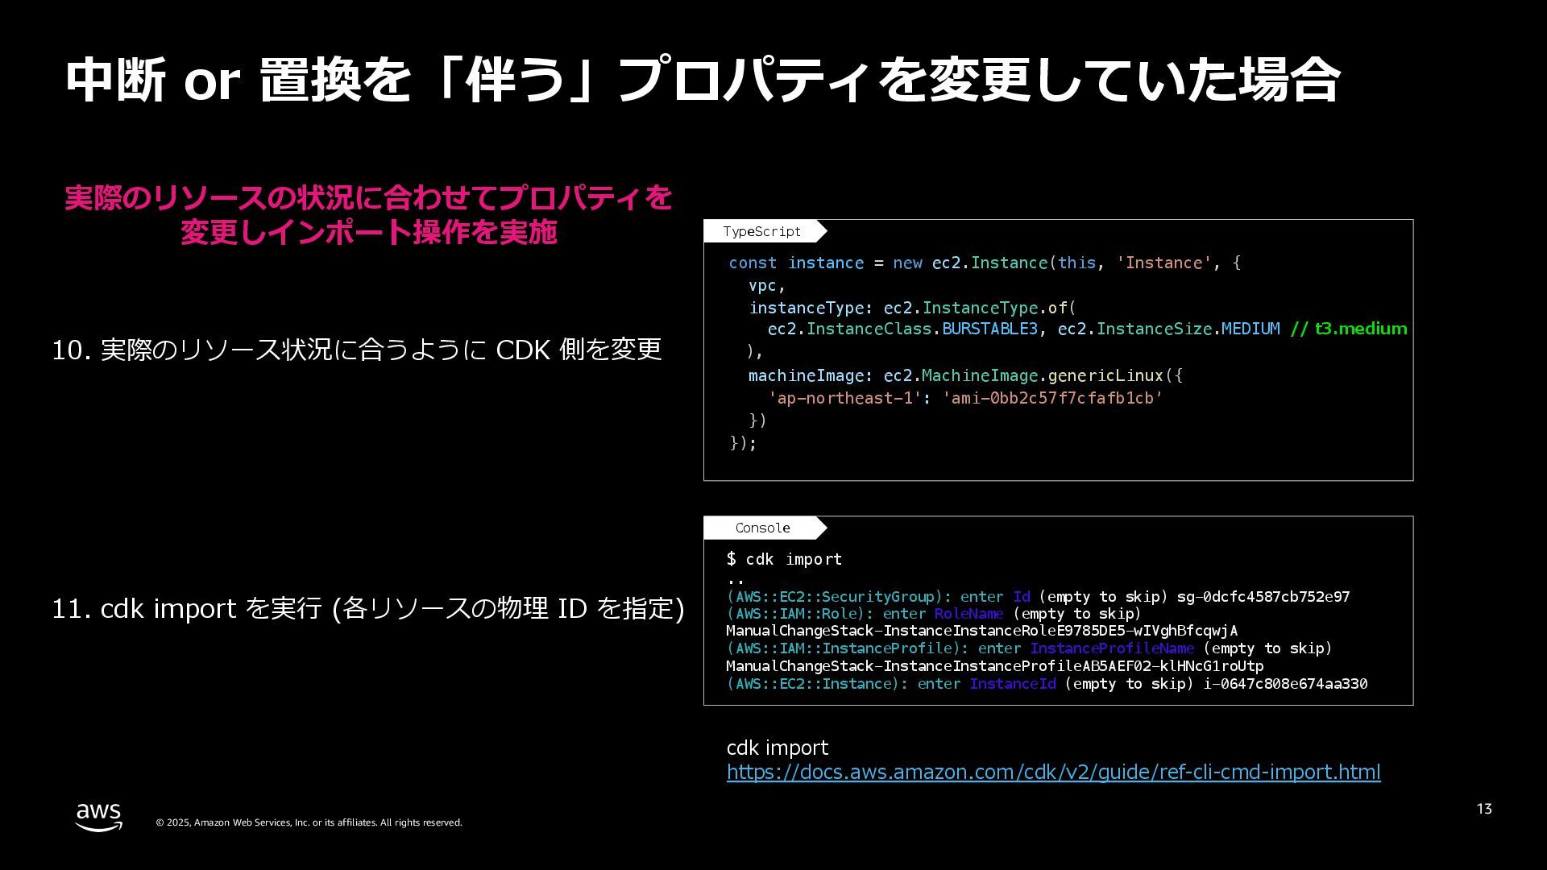Click the instanceType: ec2.InstanceType.of( line
This screenshot has width=1547, height=870.
(x=912, y=308)
